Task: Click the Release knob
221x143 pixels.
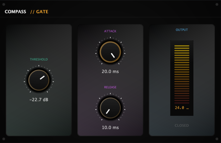Action: click(110, 108)
